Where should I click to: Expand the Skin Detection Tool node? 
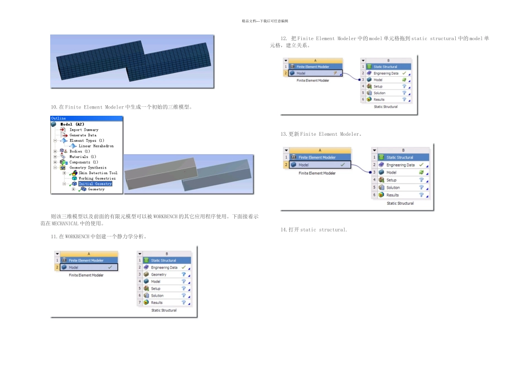pos(64,173)
